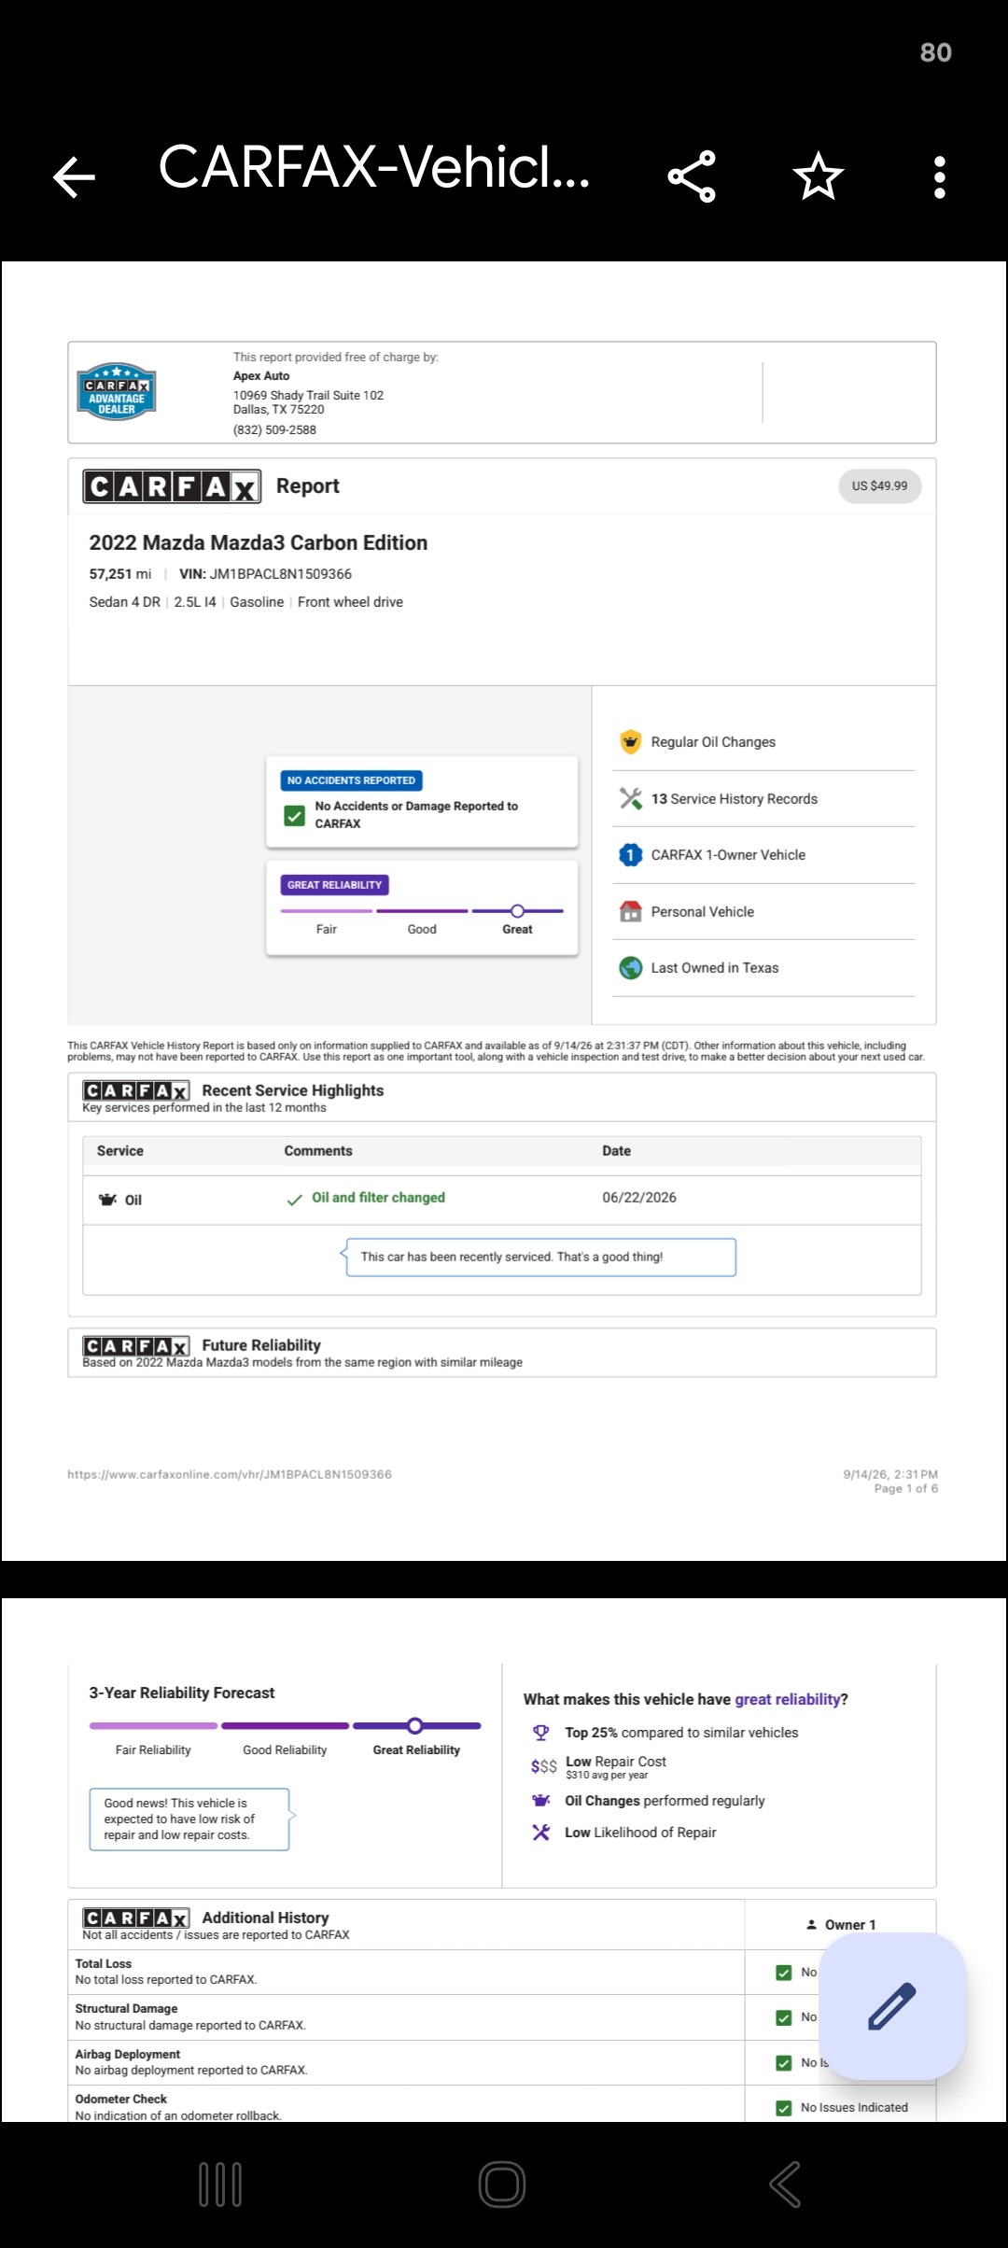
Task: Tap the 'great reliability' purple link text
Action: (x=787, y=1700)
